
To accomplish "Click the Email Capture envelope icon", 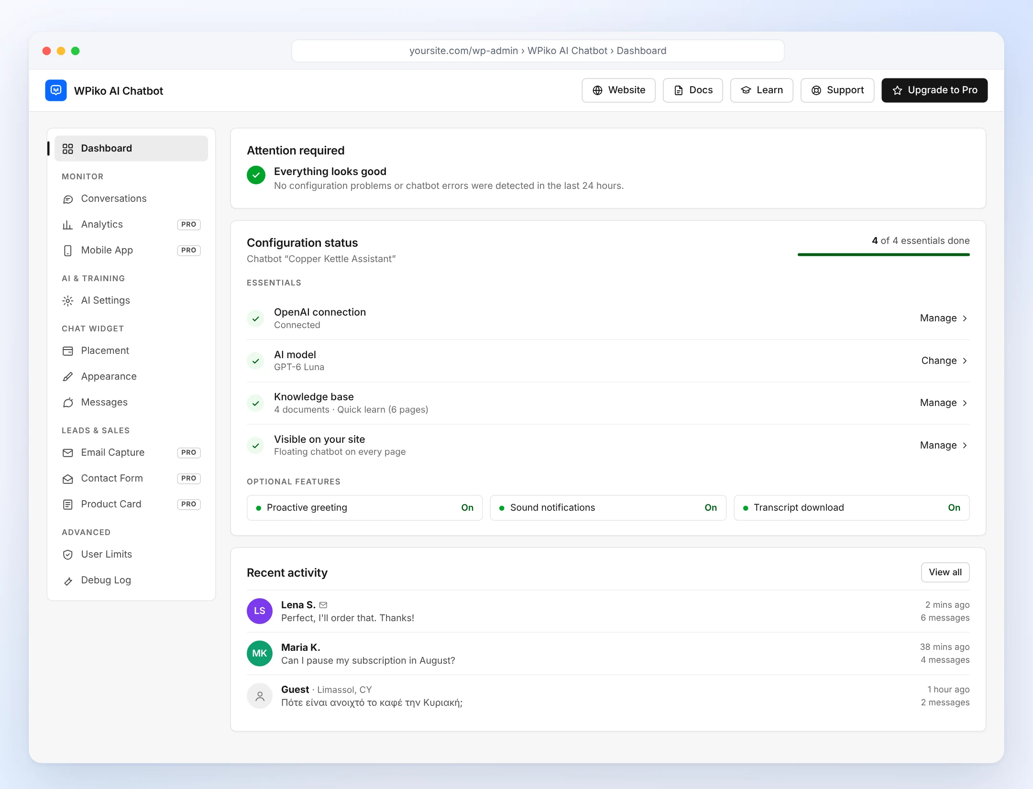I will click(x=68, y=453).
